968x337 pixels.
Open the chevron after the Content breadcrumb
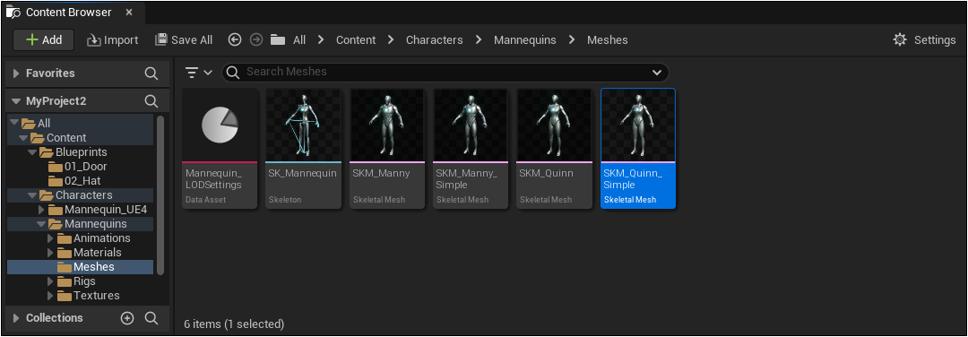tap(391, 40)
